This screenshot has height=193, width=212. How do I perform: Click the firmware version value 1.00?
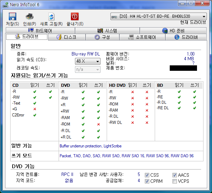(x=191, y=54)
